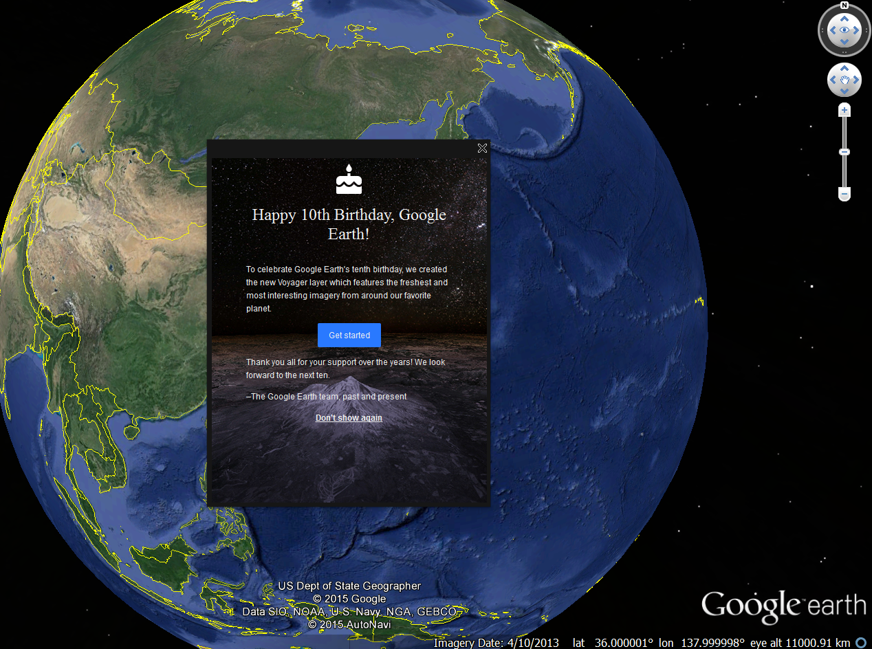872x649 pixels.
Task: Click the 'To celebrate Google Earth's tenth birthday' paragraph
Action: pyautogui.click(x=347, y=289)
